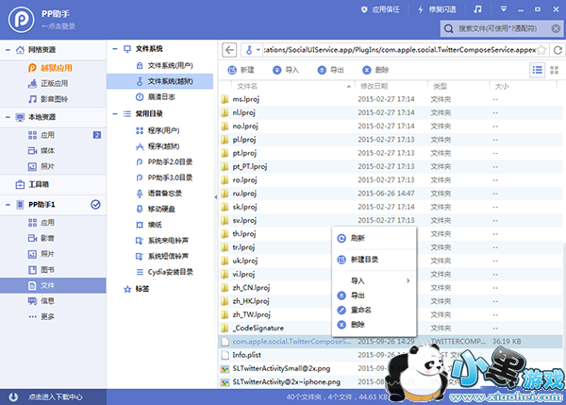Open 程序(用户) directory
566x405 pixels.
[x=159, y=130]
